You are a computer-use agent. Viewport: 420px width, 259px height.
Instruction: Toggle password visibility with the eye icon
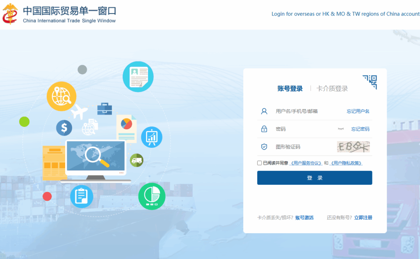pos(341,128)
